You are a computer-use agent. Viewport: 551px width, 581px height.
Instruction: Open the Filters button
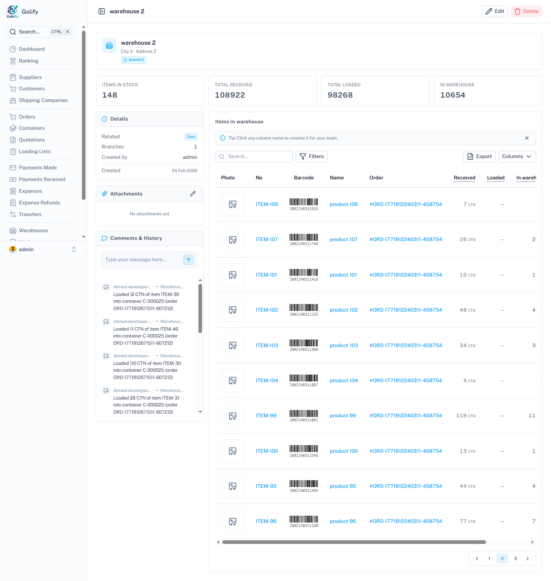(x=311, y=156)
